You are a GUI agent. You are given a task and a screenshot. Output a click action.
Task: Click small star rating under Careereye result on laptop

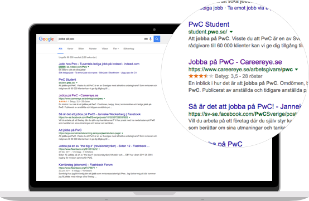(64, 101)
